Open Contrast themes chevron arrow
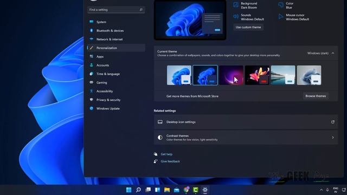 coord(332,138)
